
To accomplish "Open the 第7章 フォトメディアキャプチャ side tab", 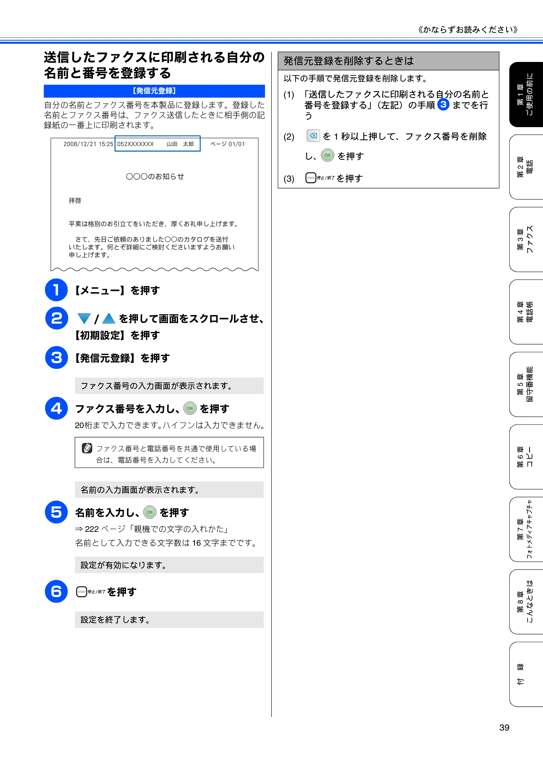I will 526,529.
